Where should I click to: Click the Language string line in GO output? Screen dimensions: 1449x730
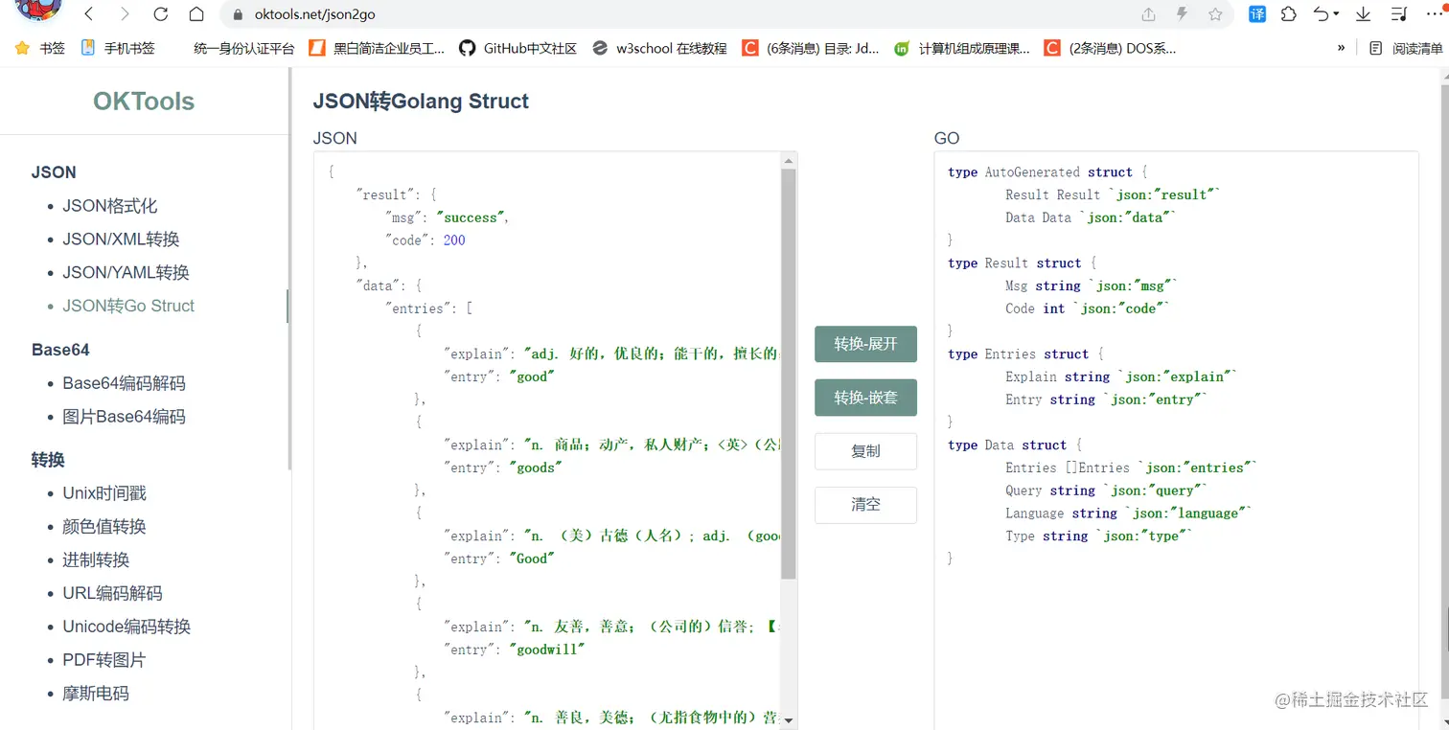tap(1129, 513)
